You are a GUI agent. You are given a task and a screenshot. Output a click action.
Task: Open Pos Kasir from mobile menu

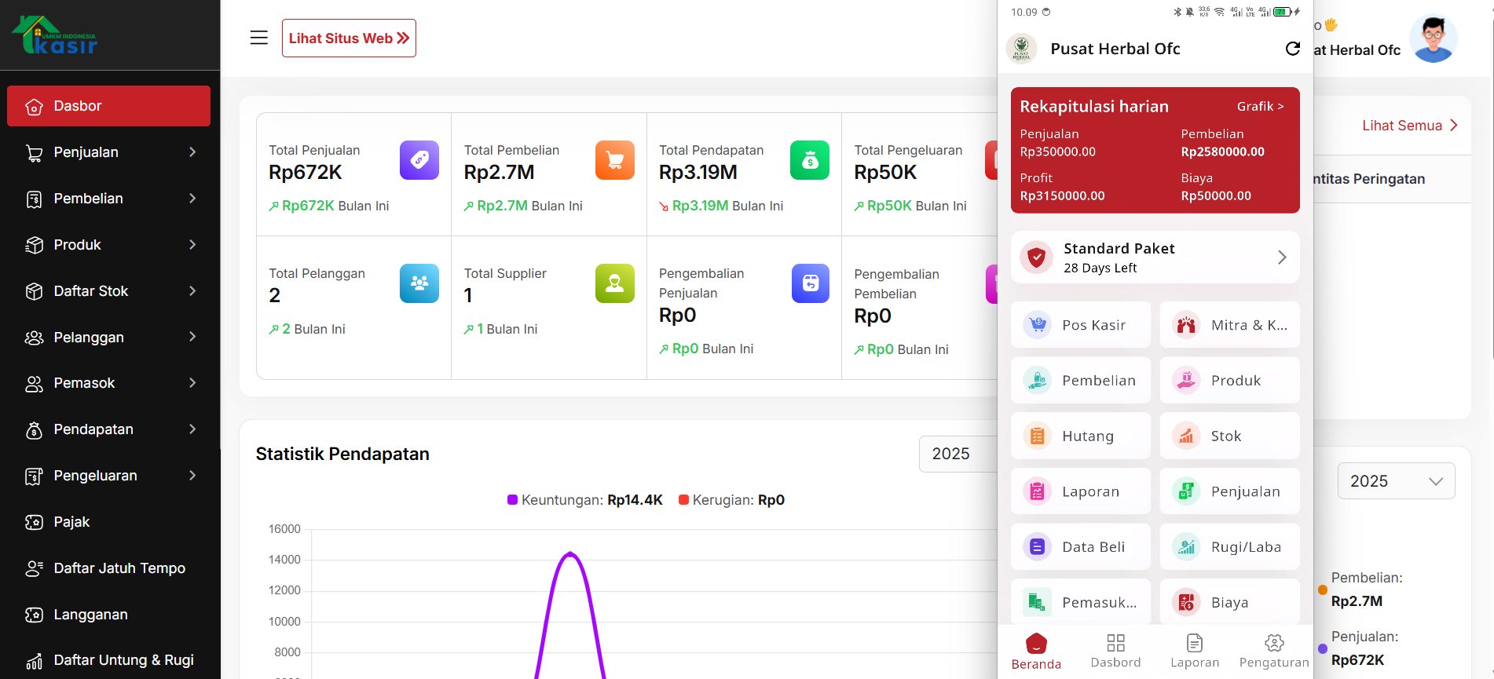coord(1080,325)
